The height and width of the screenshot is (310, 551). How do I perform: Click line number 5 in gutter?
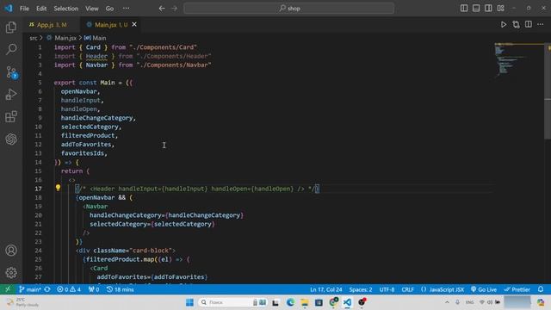[x=40, y=83]
